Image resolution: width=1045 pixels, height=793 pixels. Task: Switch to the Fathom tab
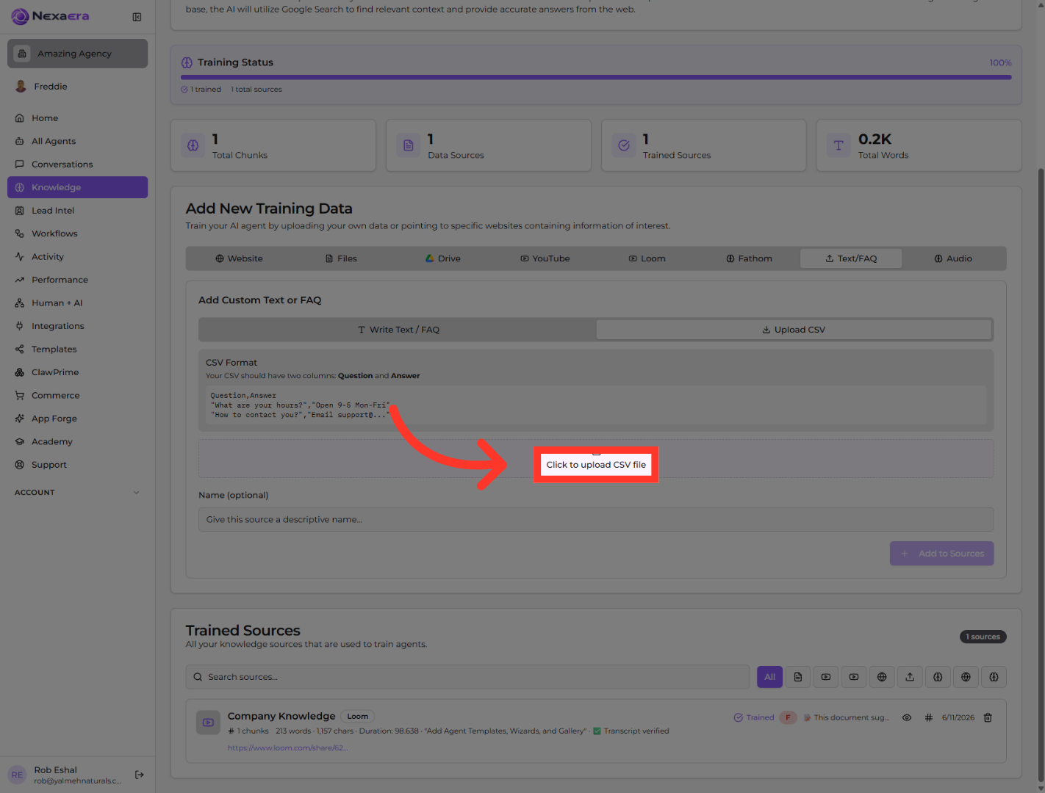[750, 258]
